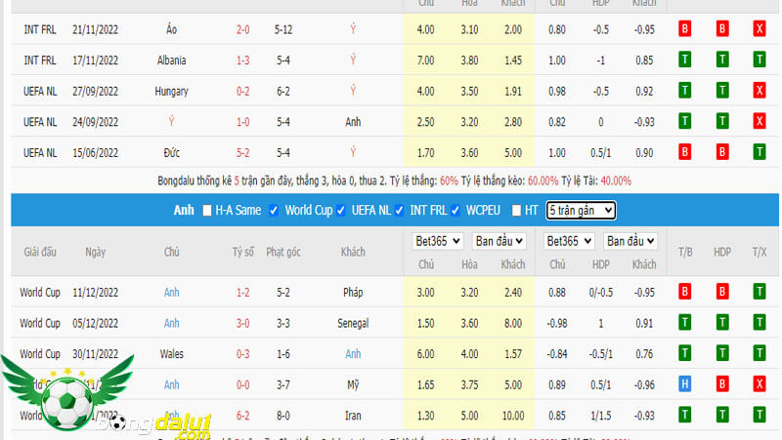Click the T badge in HDP column for Albania row
The height and width of the screenshot is (440, 782).
[721, 60]
